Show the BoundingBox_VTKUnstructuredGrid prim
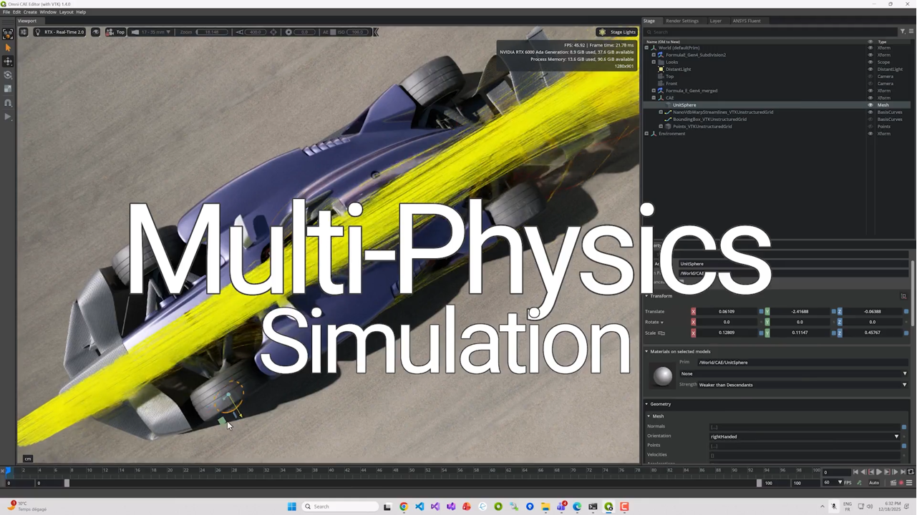The image size is (917, 515). coord(870,119)
